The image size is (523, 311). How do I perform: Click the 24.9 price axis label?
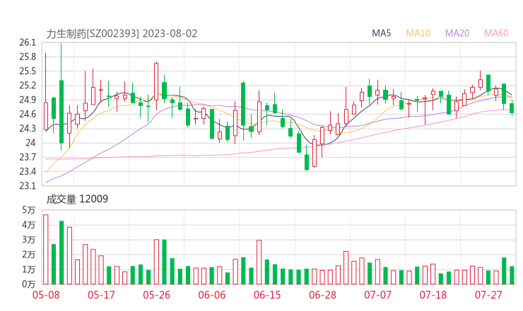tap(28, 100)
